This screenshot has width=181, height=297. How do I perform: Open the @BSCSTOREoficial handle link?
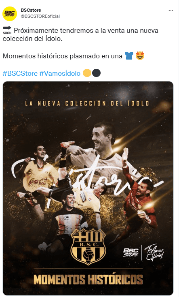point(40,16)
